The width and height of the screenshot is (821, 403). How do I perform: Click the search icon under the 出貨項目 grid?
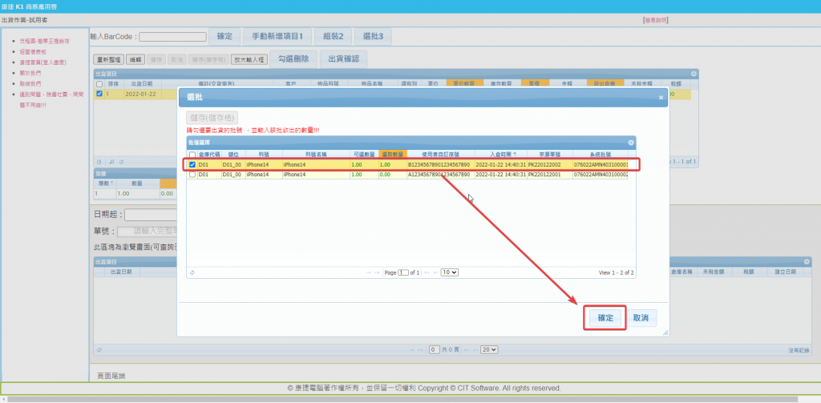point(110,160)
